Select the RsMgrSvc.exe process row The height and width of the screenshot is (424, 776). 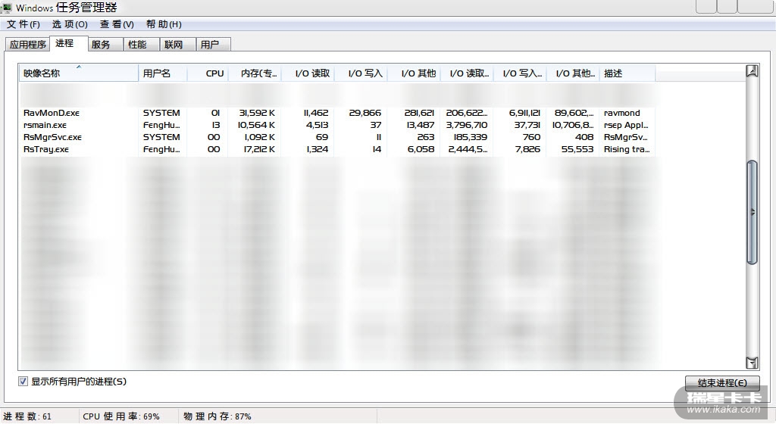point(337,137)
